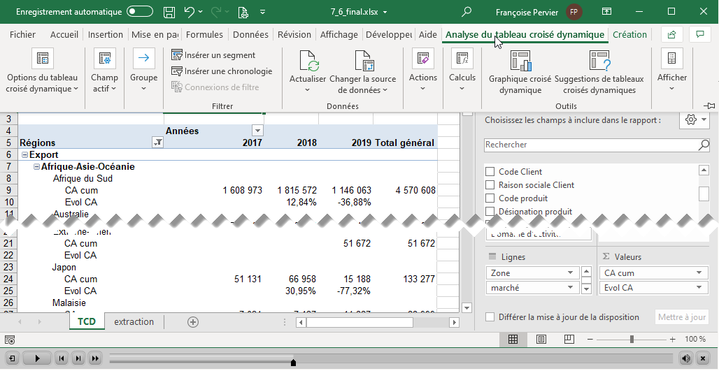Check the Code Client field checkbox
Screen dimensions: 719x371
(490, 172)
